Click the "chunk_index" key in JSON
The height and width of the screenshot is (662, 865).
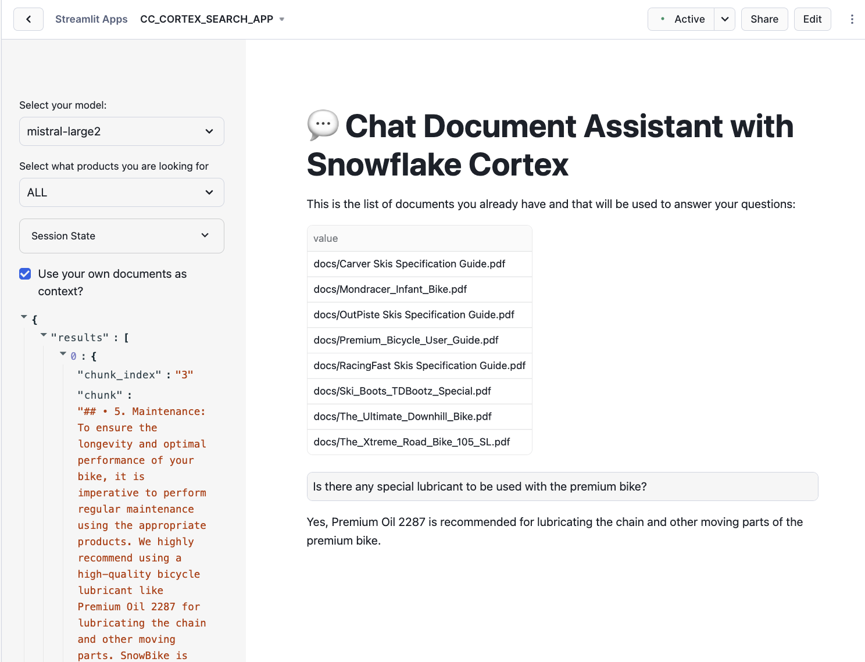pos(119,375)
